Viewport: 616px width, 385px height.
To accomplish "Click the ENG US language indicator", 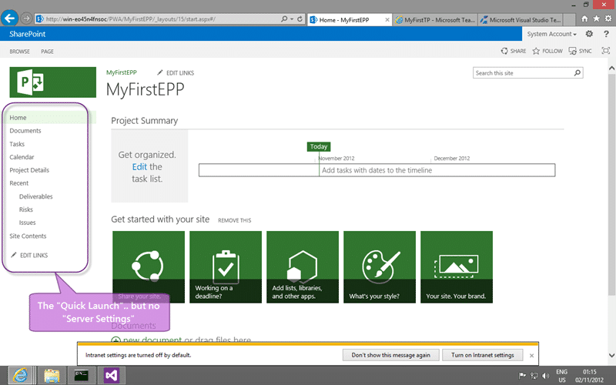I will [562, 376].
